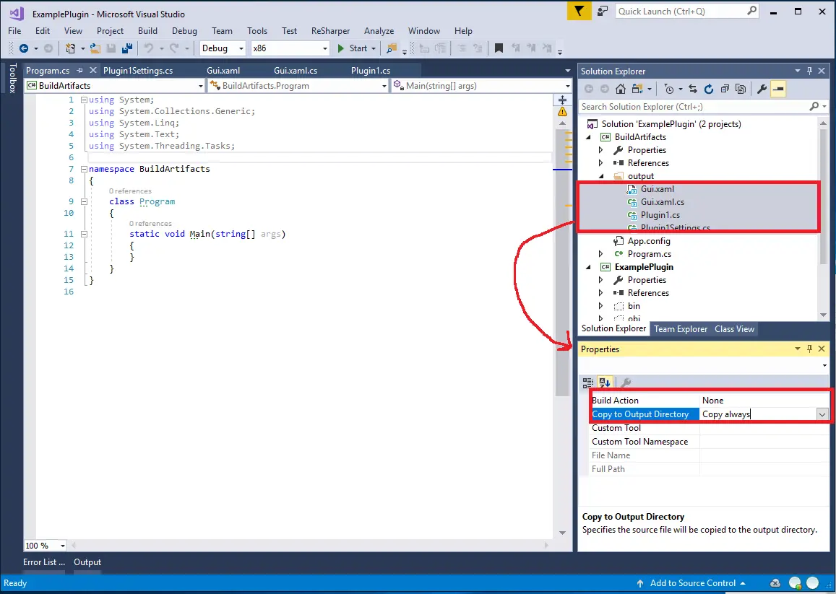Click the Save All toolbar icon
This screenshot has height=594, width=836.
click(127, 48)
